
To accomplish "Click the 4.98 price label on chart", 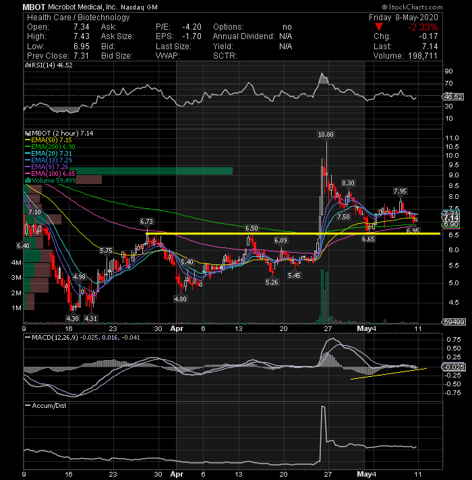I will point(80,276).
